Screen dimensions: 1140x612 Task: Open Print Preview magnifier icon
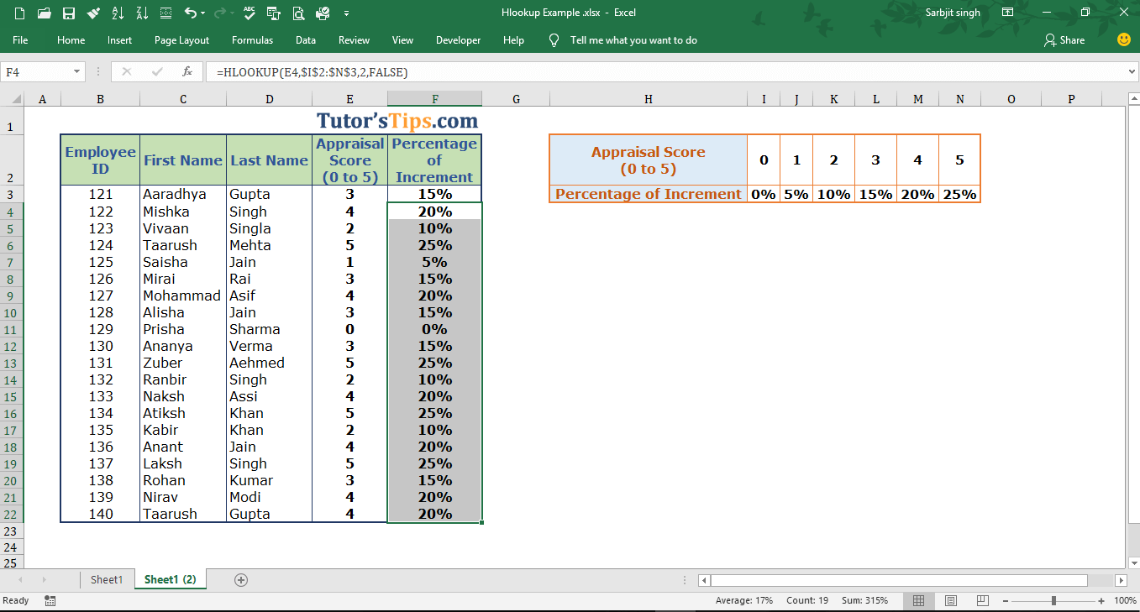[x=298, y=13]
